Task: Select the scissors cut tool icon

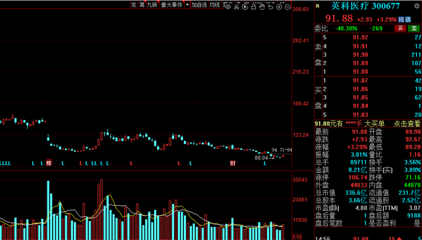Action: coord(237,7)
